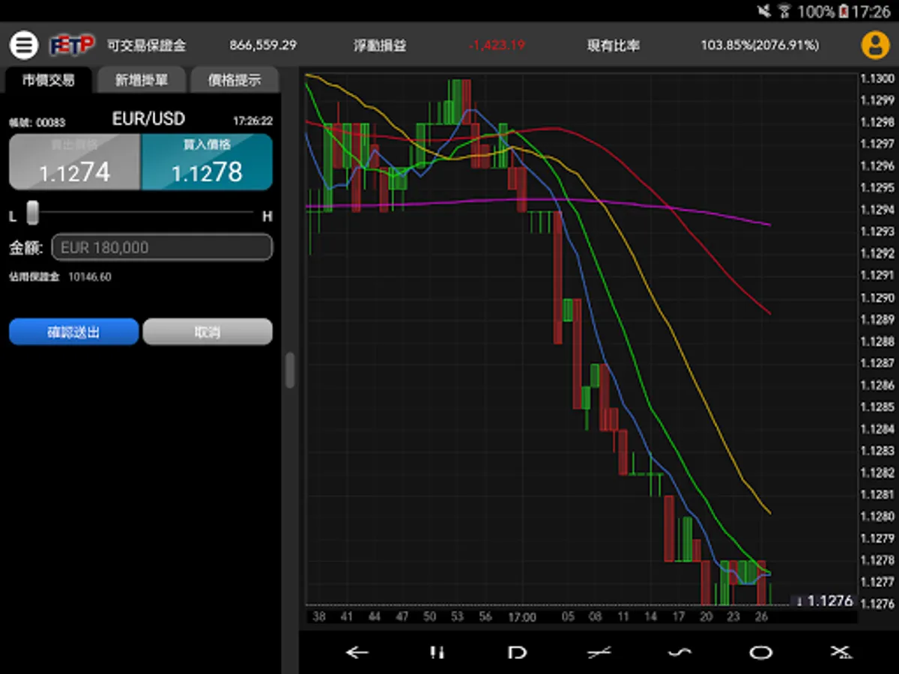Switch to the 價格提示 tab
Image resolution: width=899 pixels, height=674 pixels.
click(x=234, y=80)
